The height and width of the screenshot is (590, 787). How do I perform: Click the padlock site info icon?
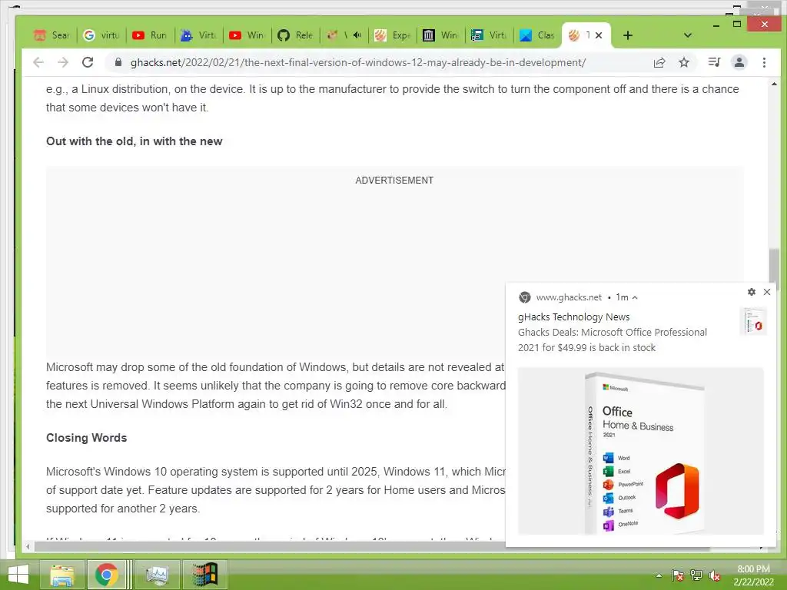click(118, 62)
